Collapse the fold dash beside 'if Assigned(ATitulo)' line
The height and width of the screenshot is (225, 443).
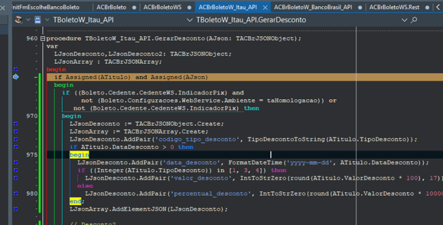36,77
